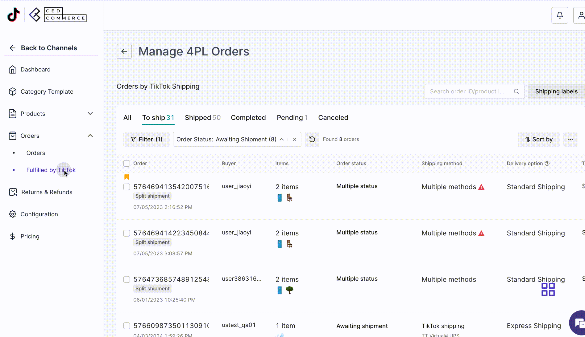The height and width of the screenshot is (337, 585).
Task: Select the order from 08/01/2023 10:25:40 PM
Action: pos(127,279)
